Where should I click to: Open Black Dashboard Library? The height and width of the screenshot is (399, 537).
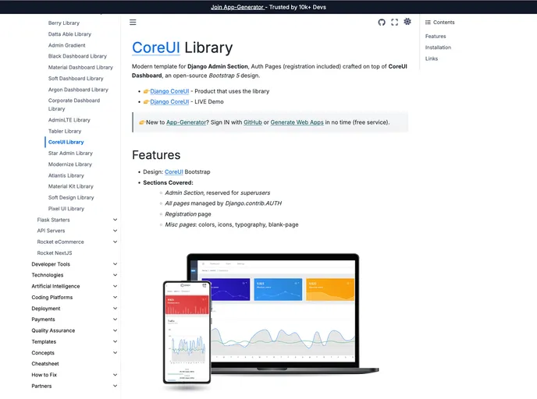click(x=77, y=56)
